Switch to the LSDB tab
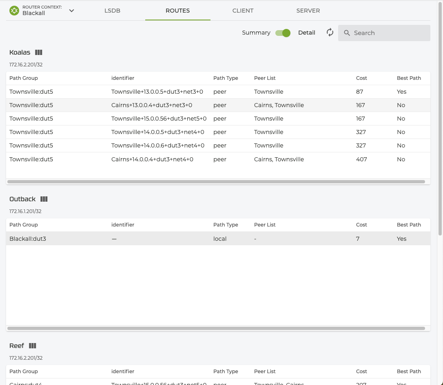443x385 pixels. click(x=112, y=11)
